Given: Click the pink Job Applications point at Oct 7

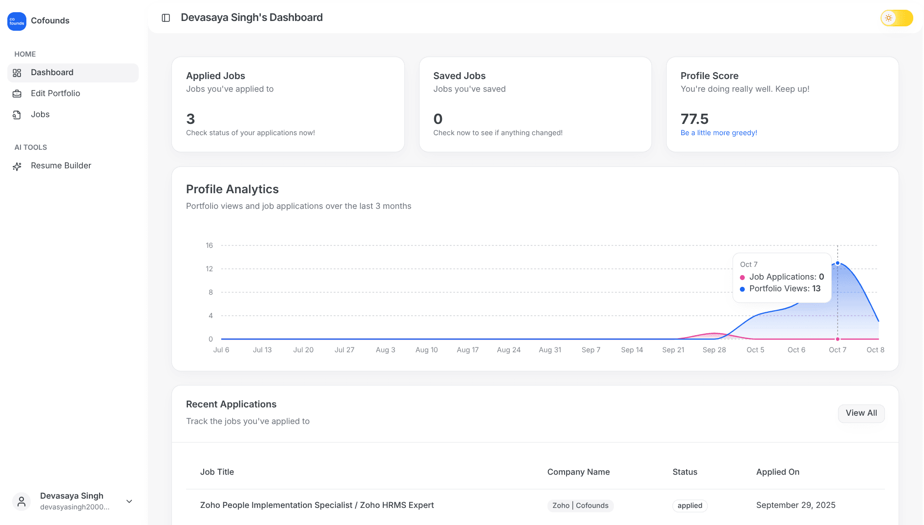Looking at the screenshot, I should [x=838, y=339].
